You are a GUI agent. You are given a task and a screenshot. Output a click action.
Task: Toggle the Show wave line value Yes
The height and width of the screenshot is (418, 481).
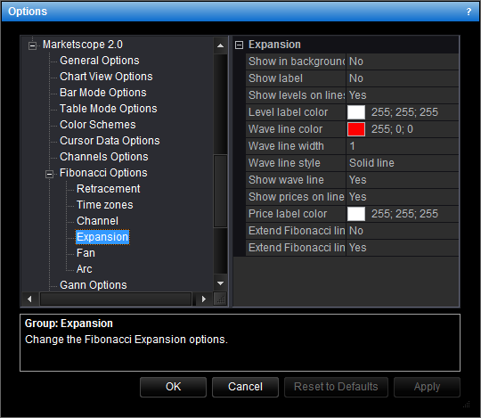[x=402, y=180]
